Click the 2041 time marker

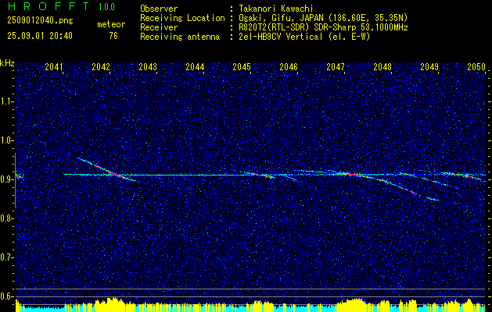[x=54, y=67]
